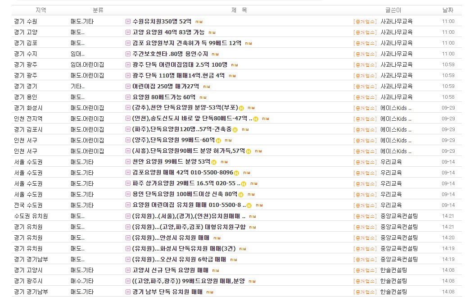The image size is (470, 297).
Task: Click the 지역 column header
Action: (41, 10)
